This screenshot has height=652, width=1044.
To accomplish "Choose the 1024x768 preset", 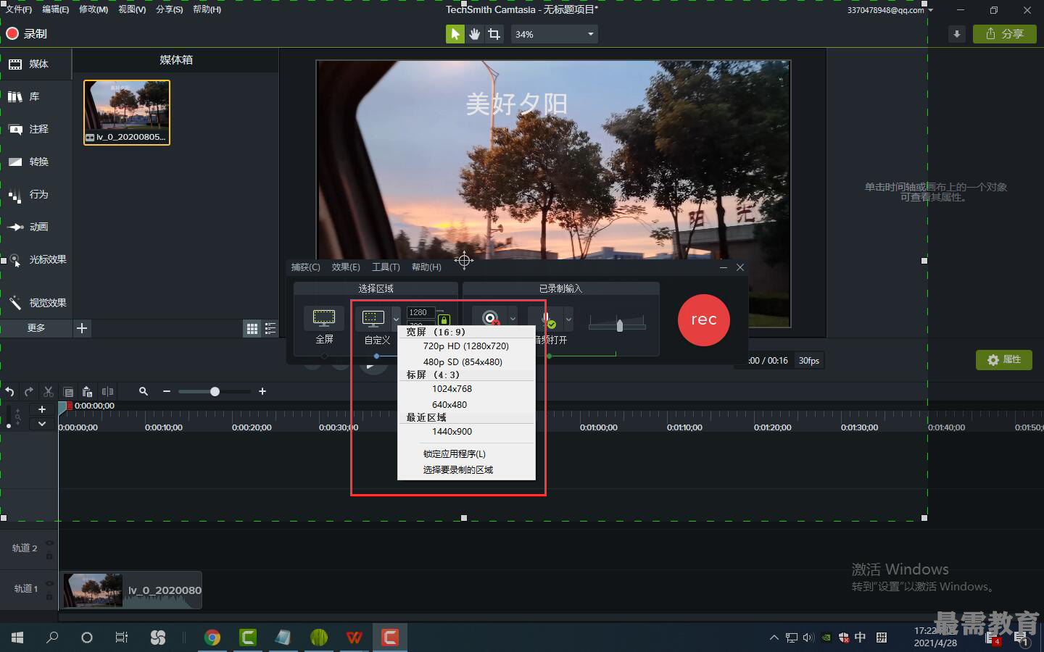I will pyautogui.click(x=466, y=389).
